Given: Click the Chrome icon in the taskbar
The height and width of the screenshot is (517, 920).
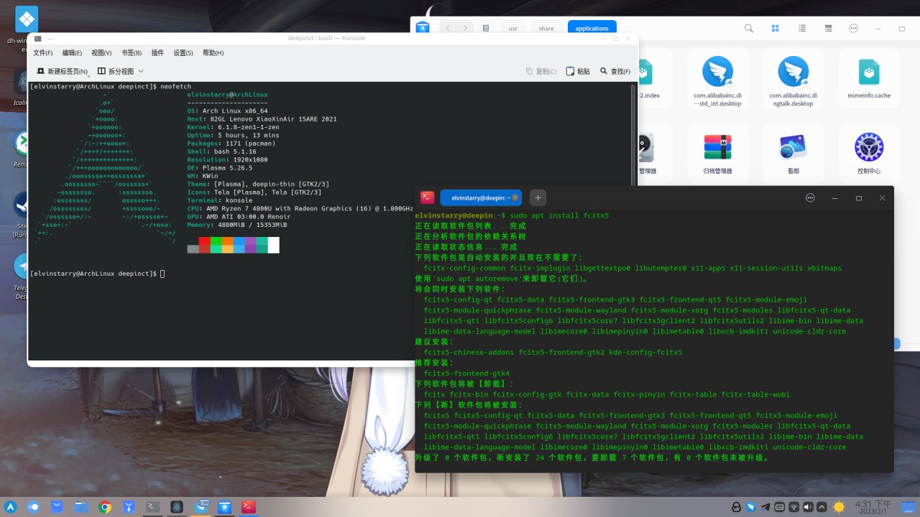Looking at the screenshot, I should (x=105, y=507).
